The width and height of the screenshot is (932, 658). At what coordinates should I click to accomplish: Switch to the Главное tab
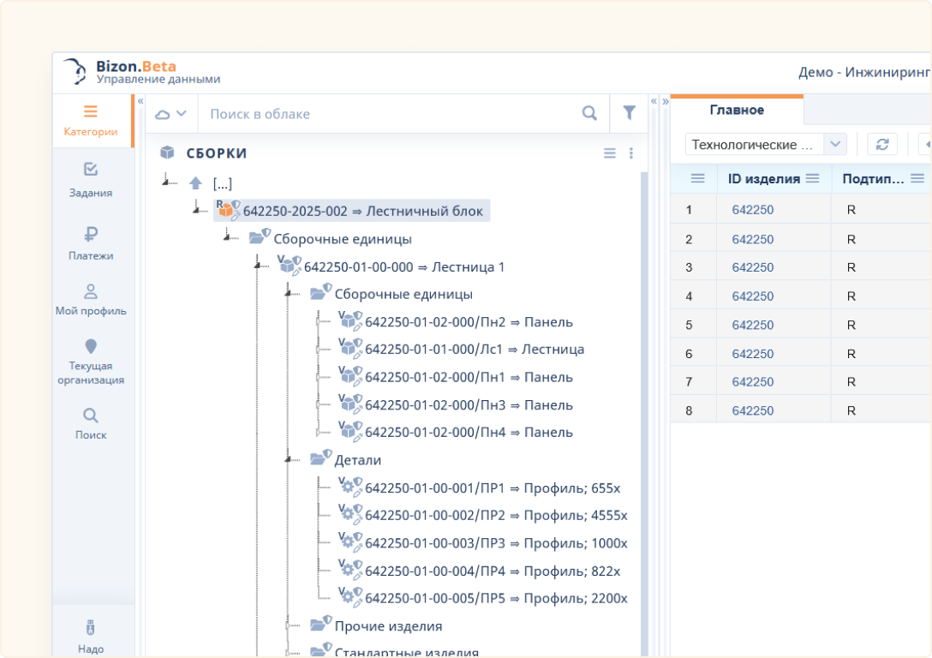737,110
